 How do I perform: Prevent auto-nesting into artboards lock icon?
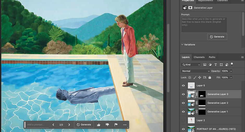pyautogui.click(x=205, y=77)
